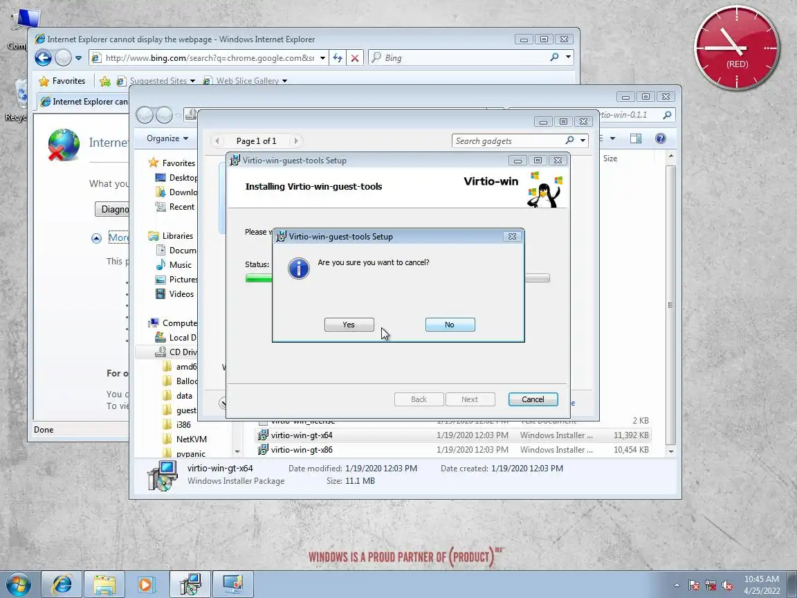This screenshot has width=797, height=598.
Task: Open the Pictures library
Action: (x=176, y=280)
